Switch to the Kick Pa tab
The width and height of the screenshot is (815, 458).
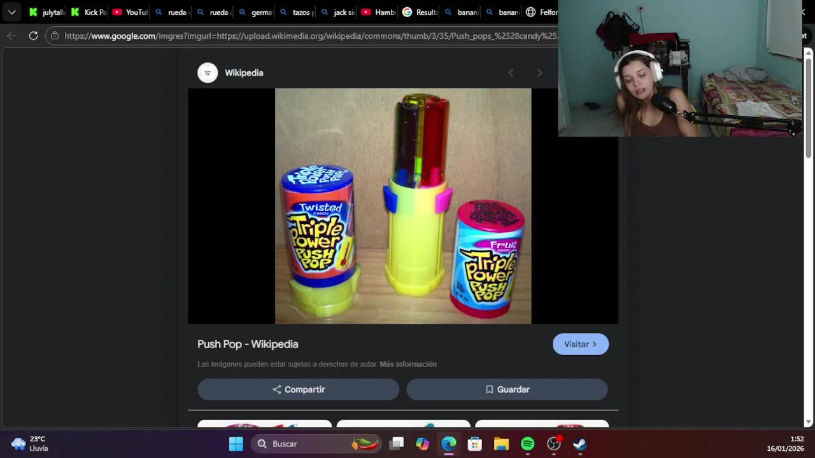(89, 12)
